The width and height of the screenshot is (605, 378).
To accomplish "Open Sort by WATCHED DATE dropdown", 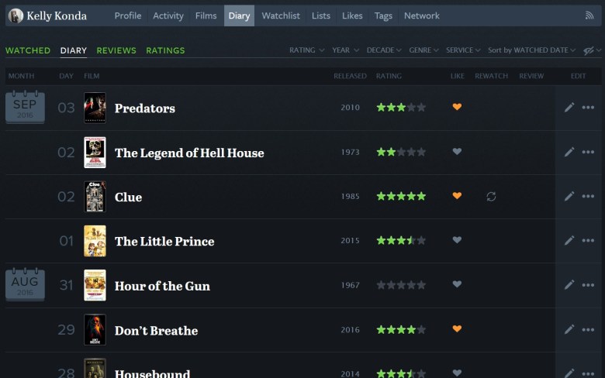I will click(531, 50).
